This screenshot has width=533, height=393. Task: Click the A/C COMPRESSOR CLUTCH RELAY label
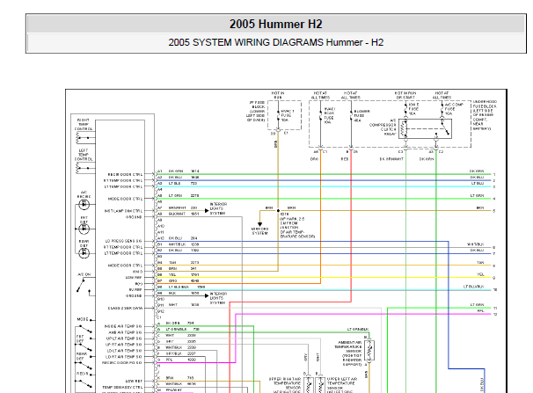pos(383,127)
